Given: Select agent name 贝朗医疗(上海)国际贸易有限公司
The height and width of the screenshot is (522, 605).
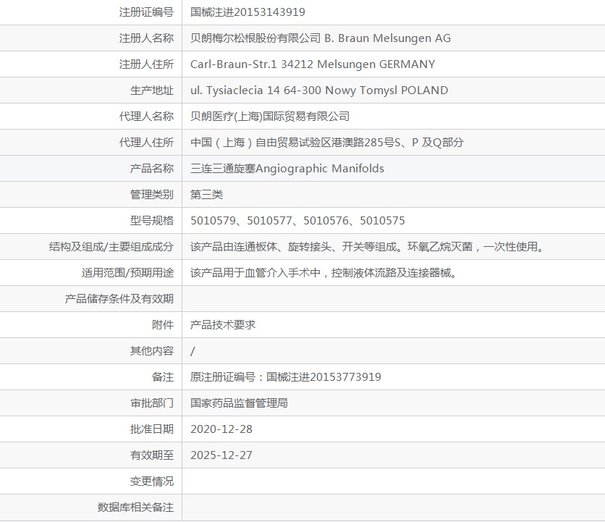Looking at the screenshot, I should [270, 117].
